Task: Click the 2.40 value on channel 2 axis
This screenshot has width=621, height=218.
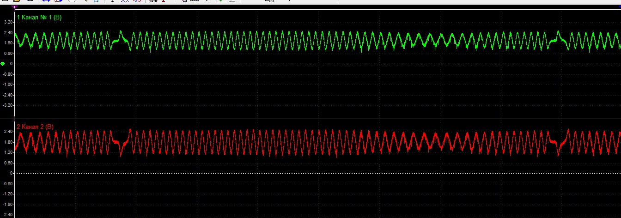Action: pos(7,132)
